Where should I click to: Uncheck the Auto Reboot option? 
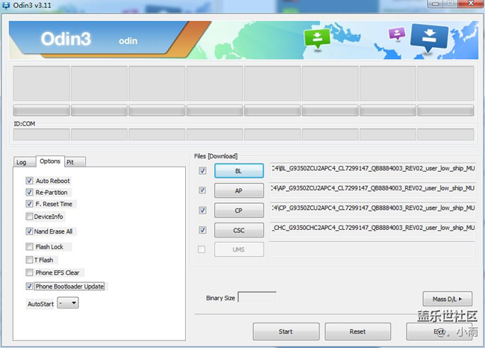click(29, 181)
